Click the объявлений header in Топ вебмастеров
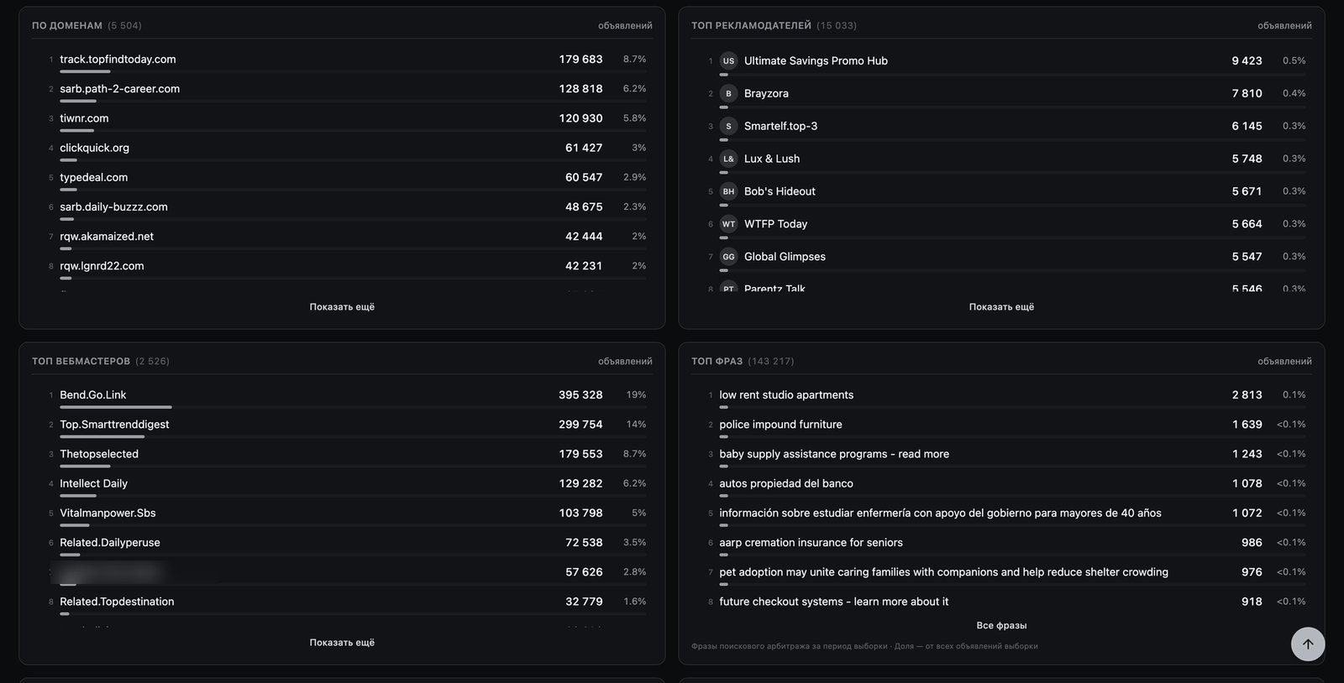1344x683 pixels. [625, 362]
